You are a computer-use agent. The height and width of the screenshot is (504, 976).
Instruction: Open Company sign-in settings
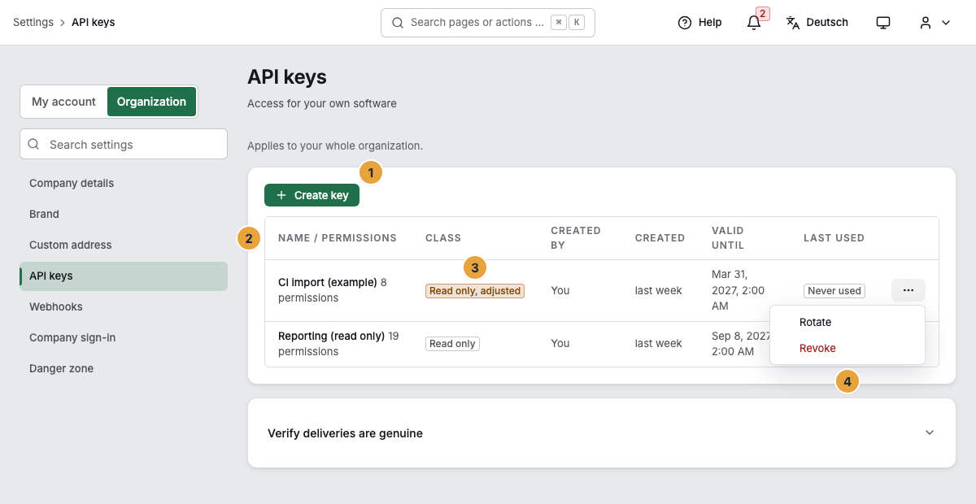[124, 337]
